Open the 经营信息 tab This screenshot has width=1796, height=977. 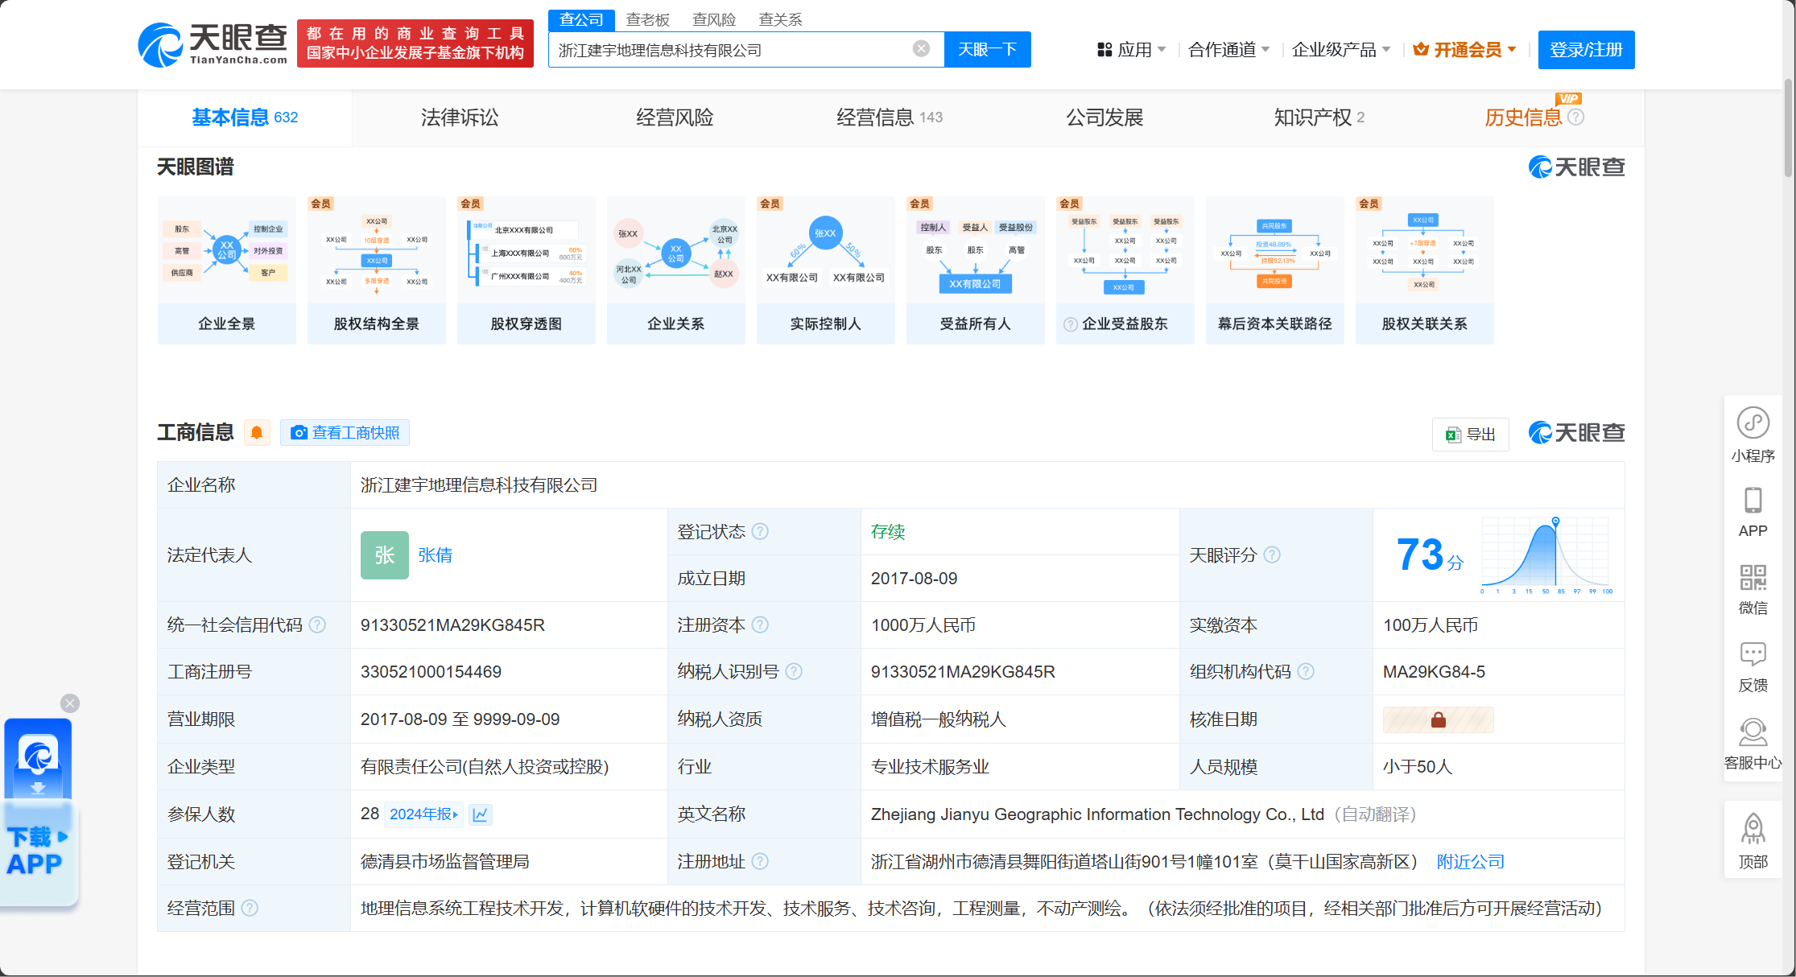[890, 117]
